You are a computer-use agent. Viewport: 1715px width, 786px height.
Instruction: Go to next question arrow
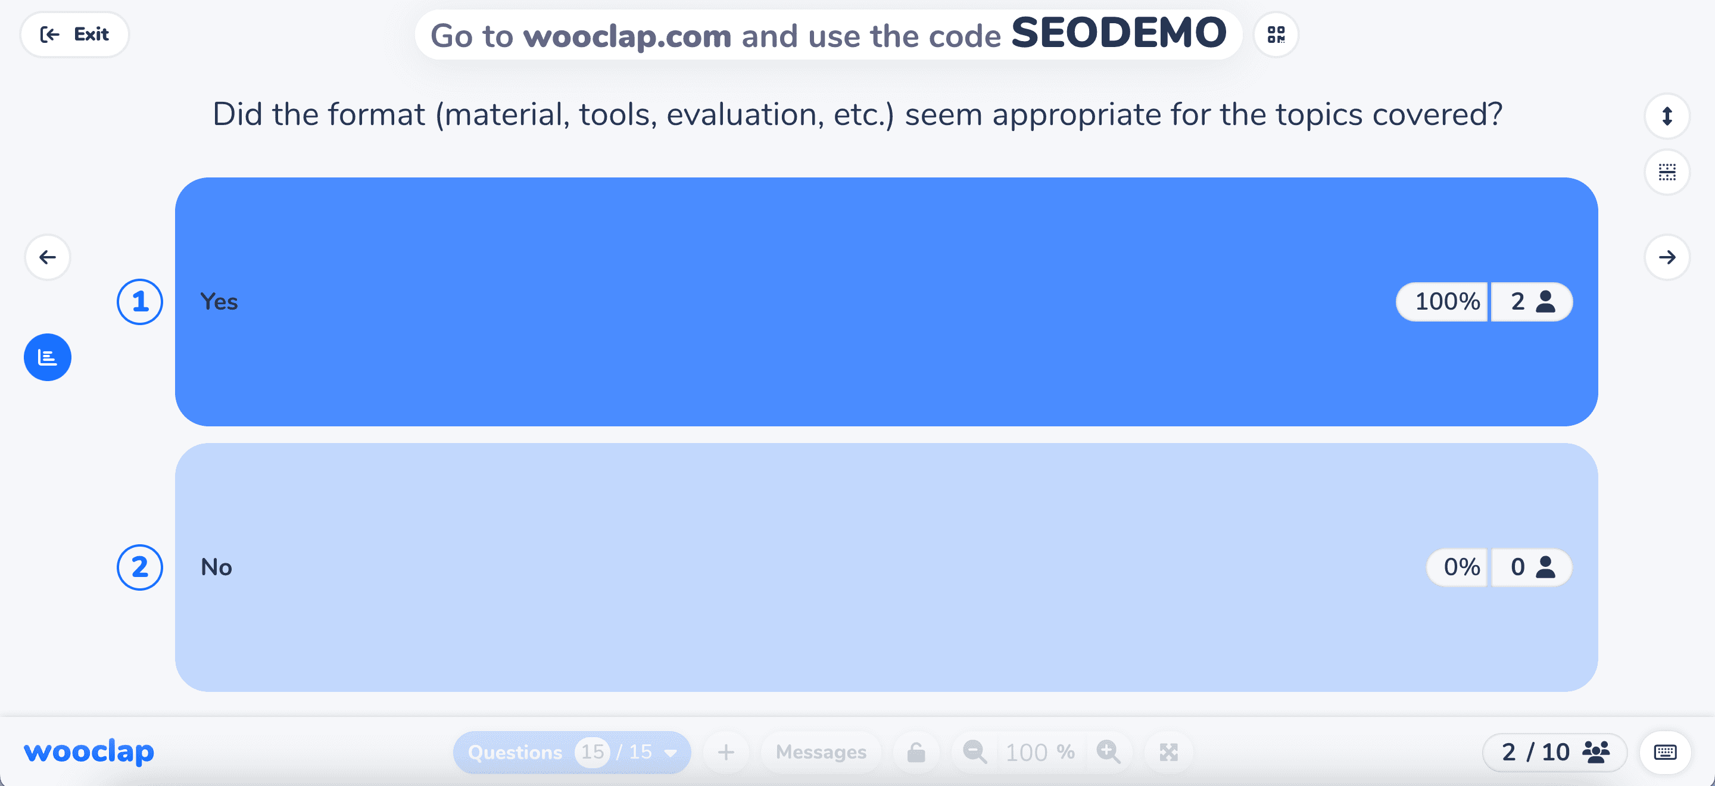pos(1666,257)
